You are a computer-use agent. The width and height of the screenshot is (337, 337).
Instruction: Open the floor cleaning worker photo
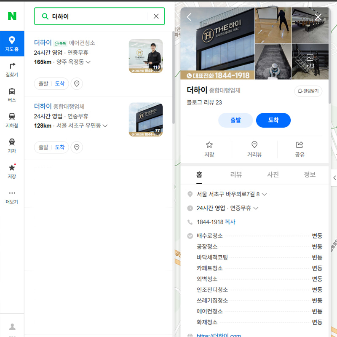(273, 25)
